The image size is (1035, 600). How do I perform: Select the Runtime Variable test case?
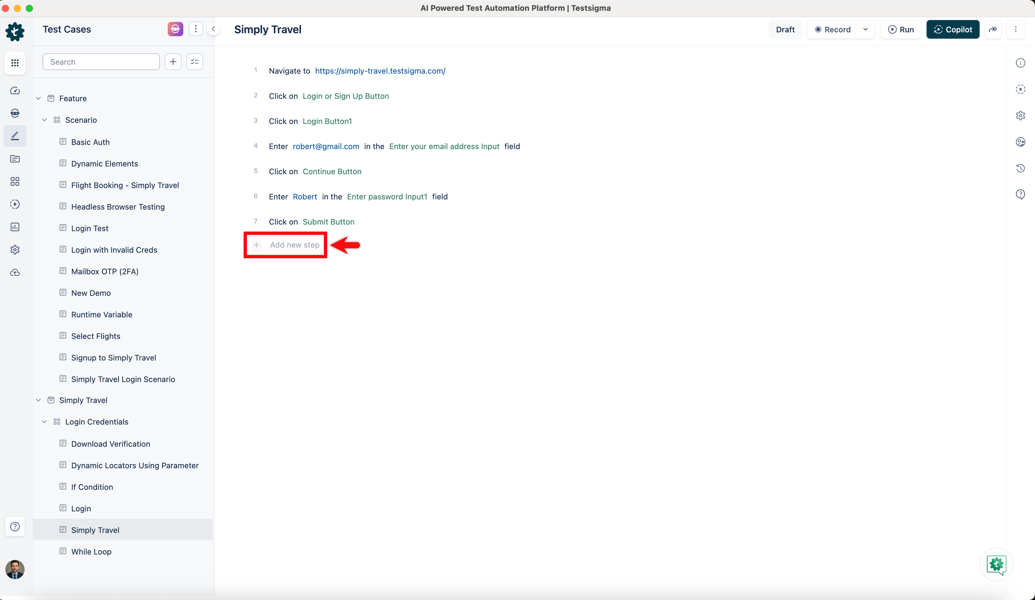coord(102,315)
